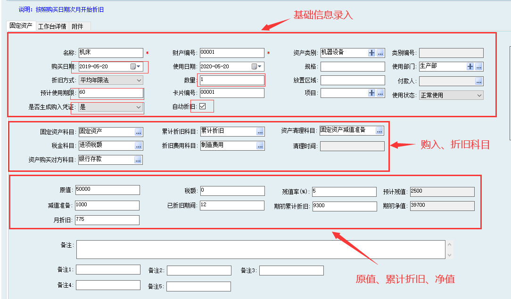Click the plus icon beside 资产类别
511x299 pixels.
click(372, 53)
